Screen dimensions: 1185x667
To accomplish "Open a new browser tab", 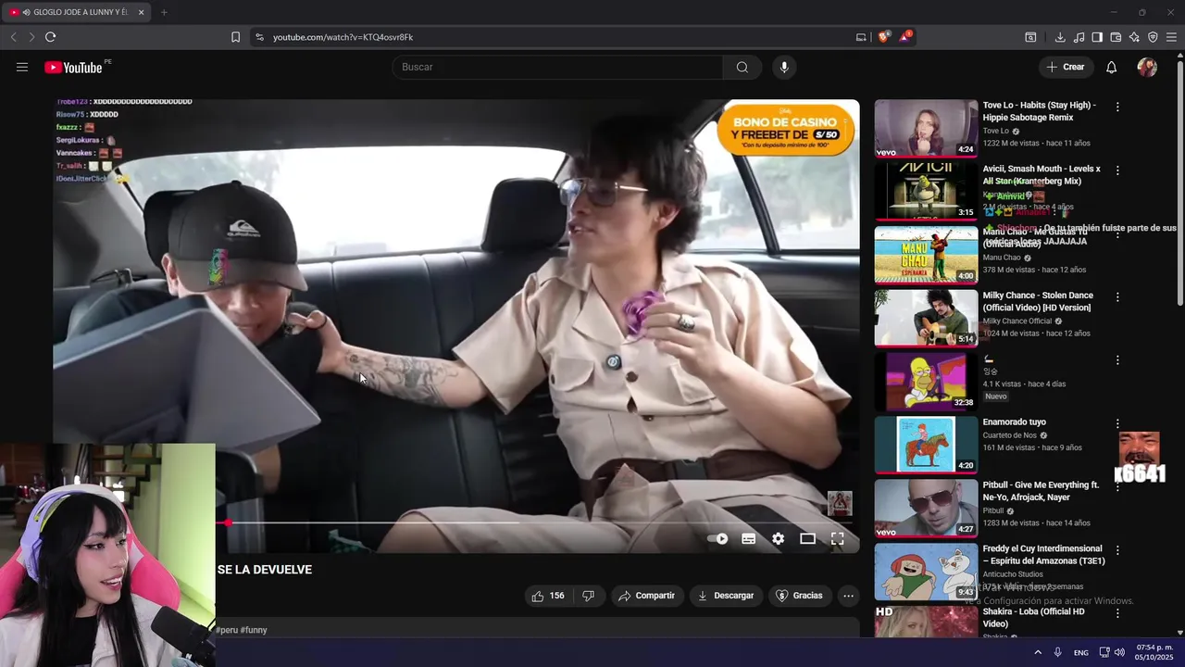I will 164,12.
